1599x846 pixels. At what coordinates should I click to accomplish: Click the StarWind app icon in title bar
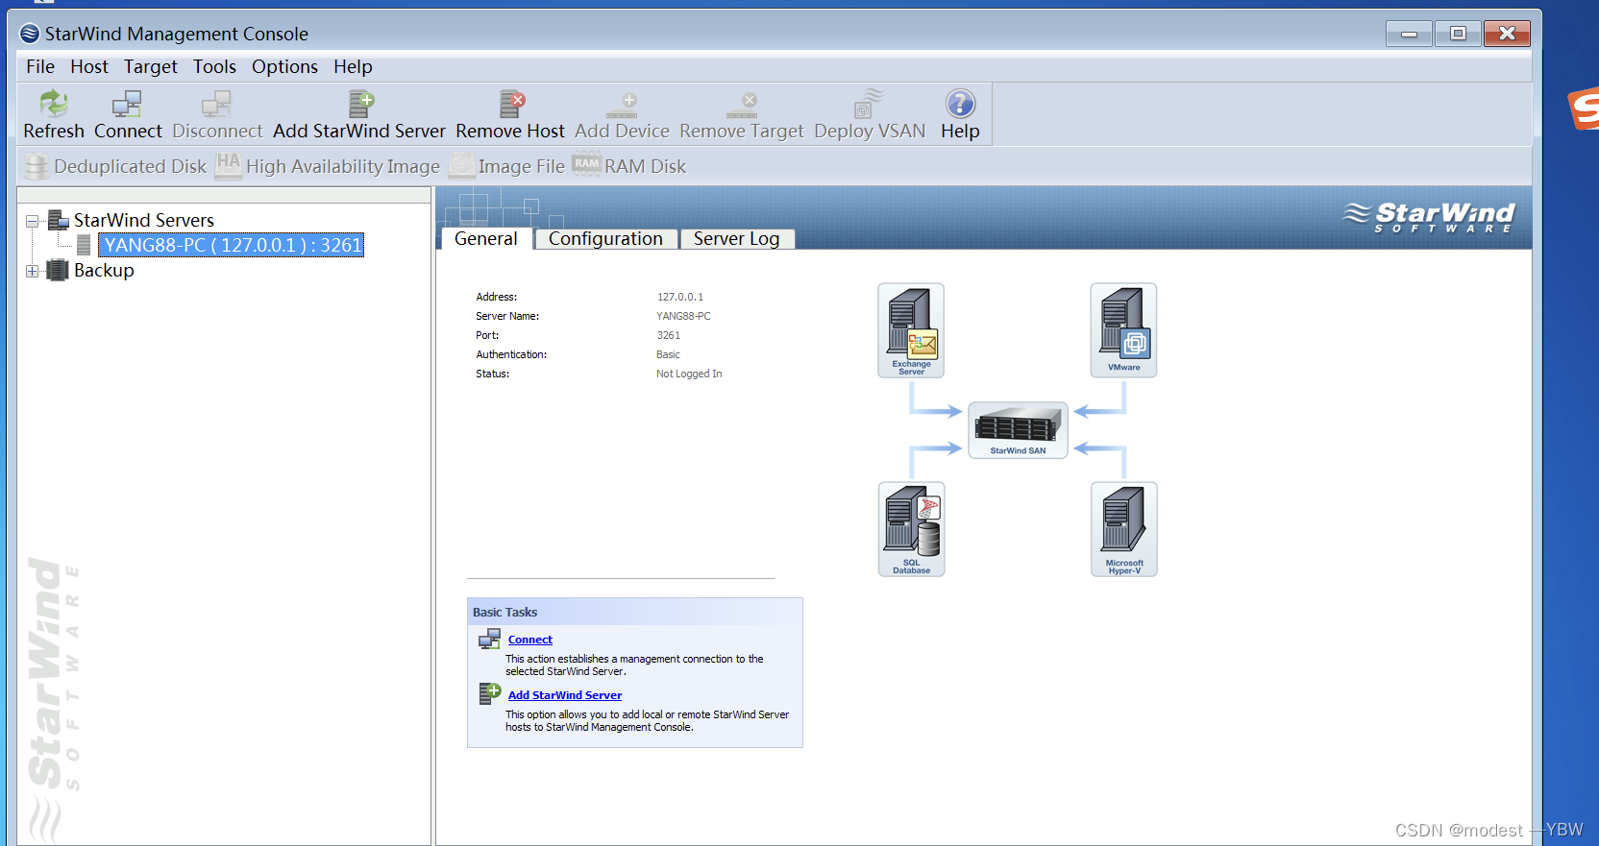coord(30,34)
